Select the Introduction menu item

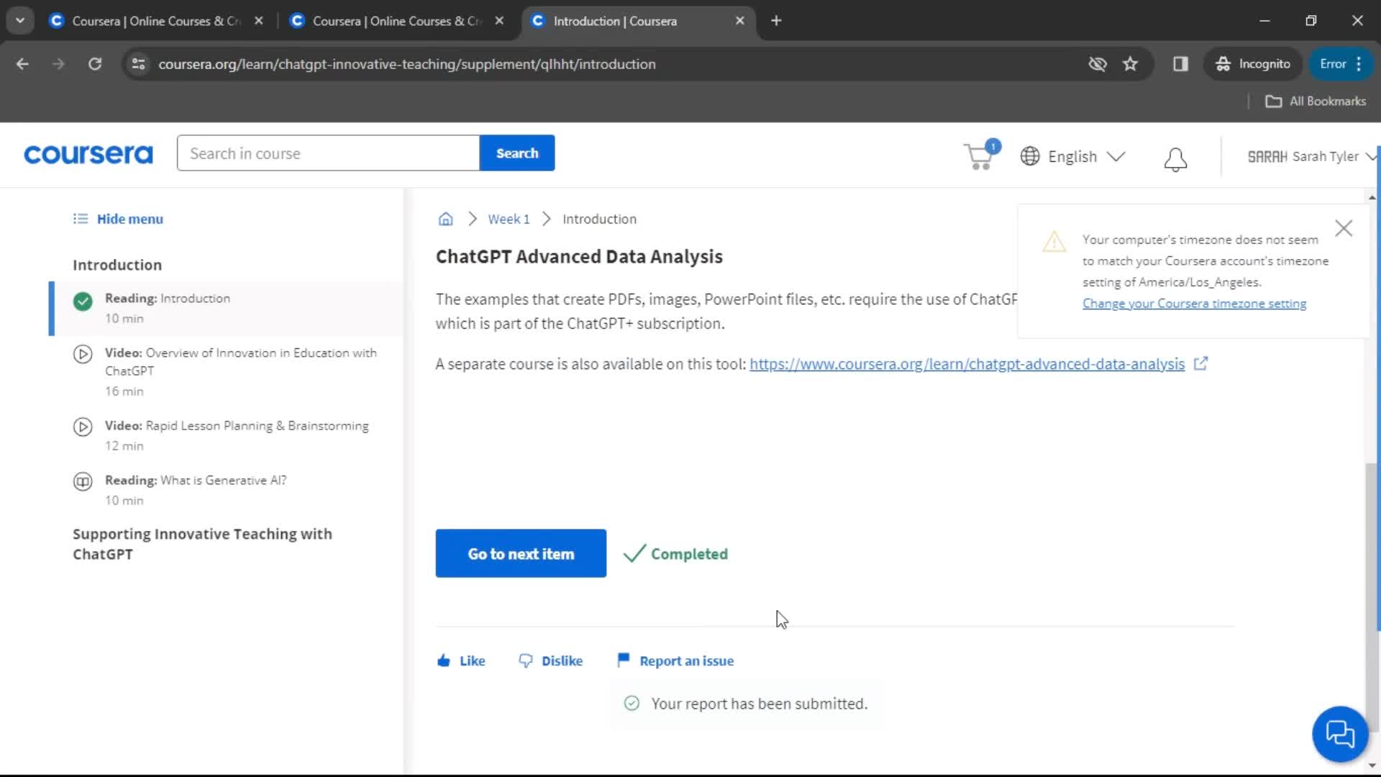118,264
